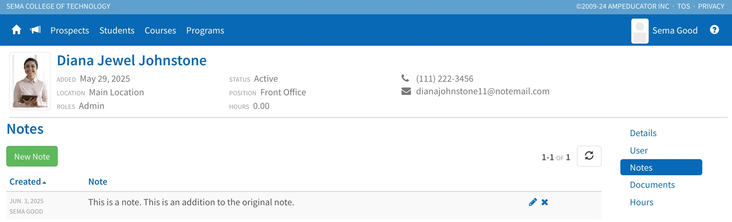Switch to the Details tab

pyautogui.click(x=643, y=133)
